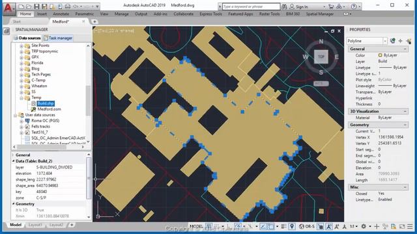Open the status bar customization menu icon
Screen dimensions: 417x234
410,226
